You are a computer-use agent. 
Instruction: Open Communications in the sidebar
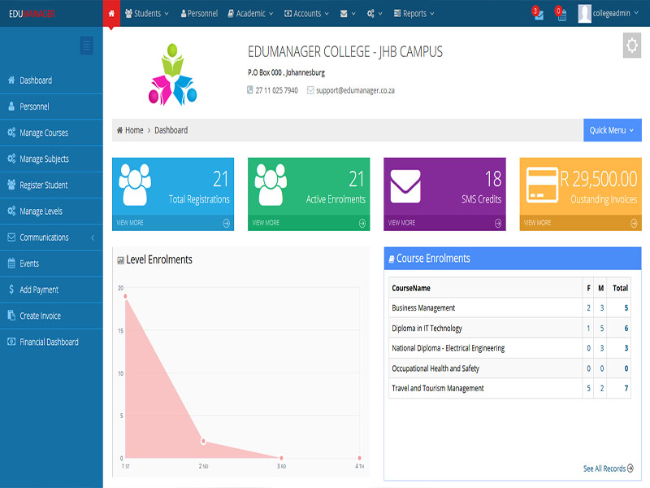click(51, 237)
